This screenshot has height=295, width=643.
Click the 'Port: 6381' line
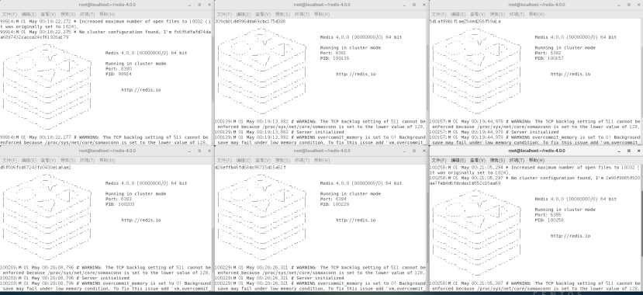coord(333,53)
